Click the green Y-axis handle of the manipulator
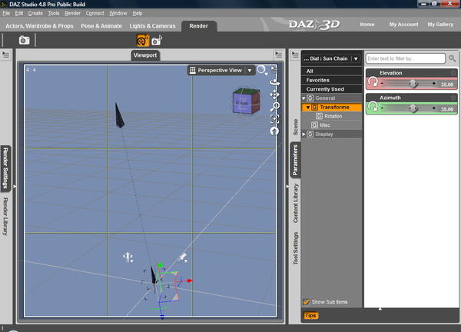The width and height of the screenshot is (461, 332). 160,266
